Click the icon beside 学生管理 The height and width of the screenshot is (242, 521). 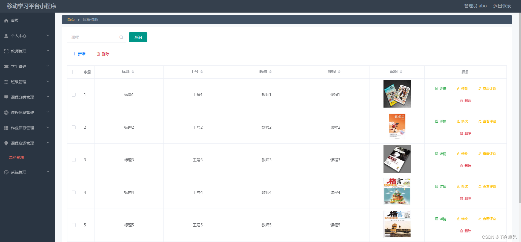coord(6,67)
